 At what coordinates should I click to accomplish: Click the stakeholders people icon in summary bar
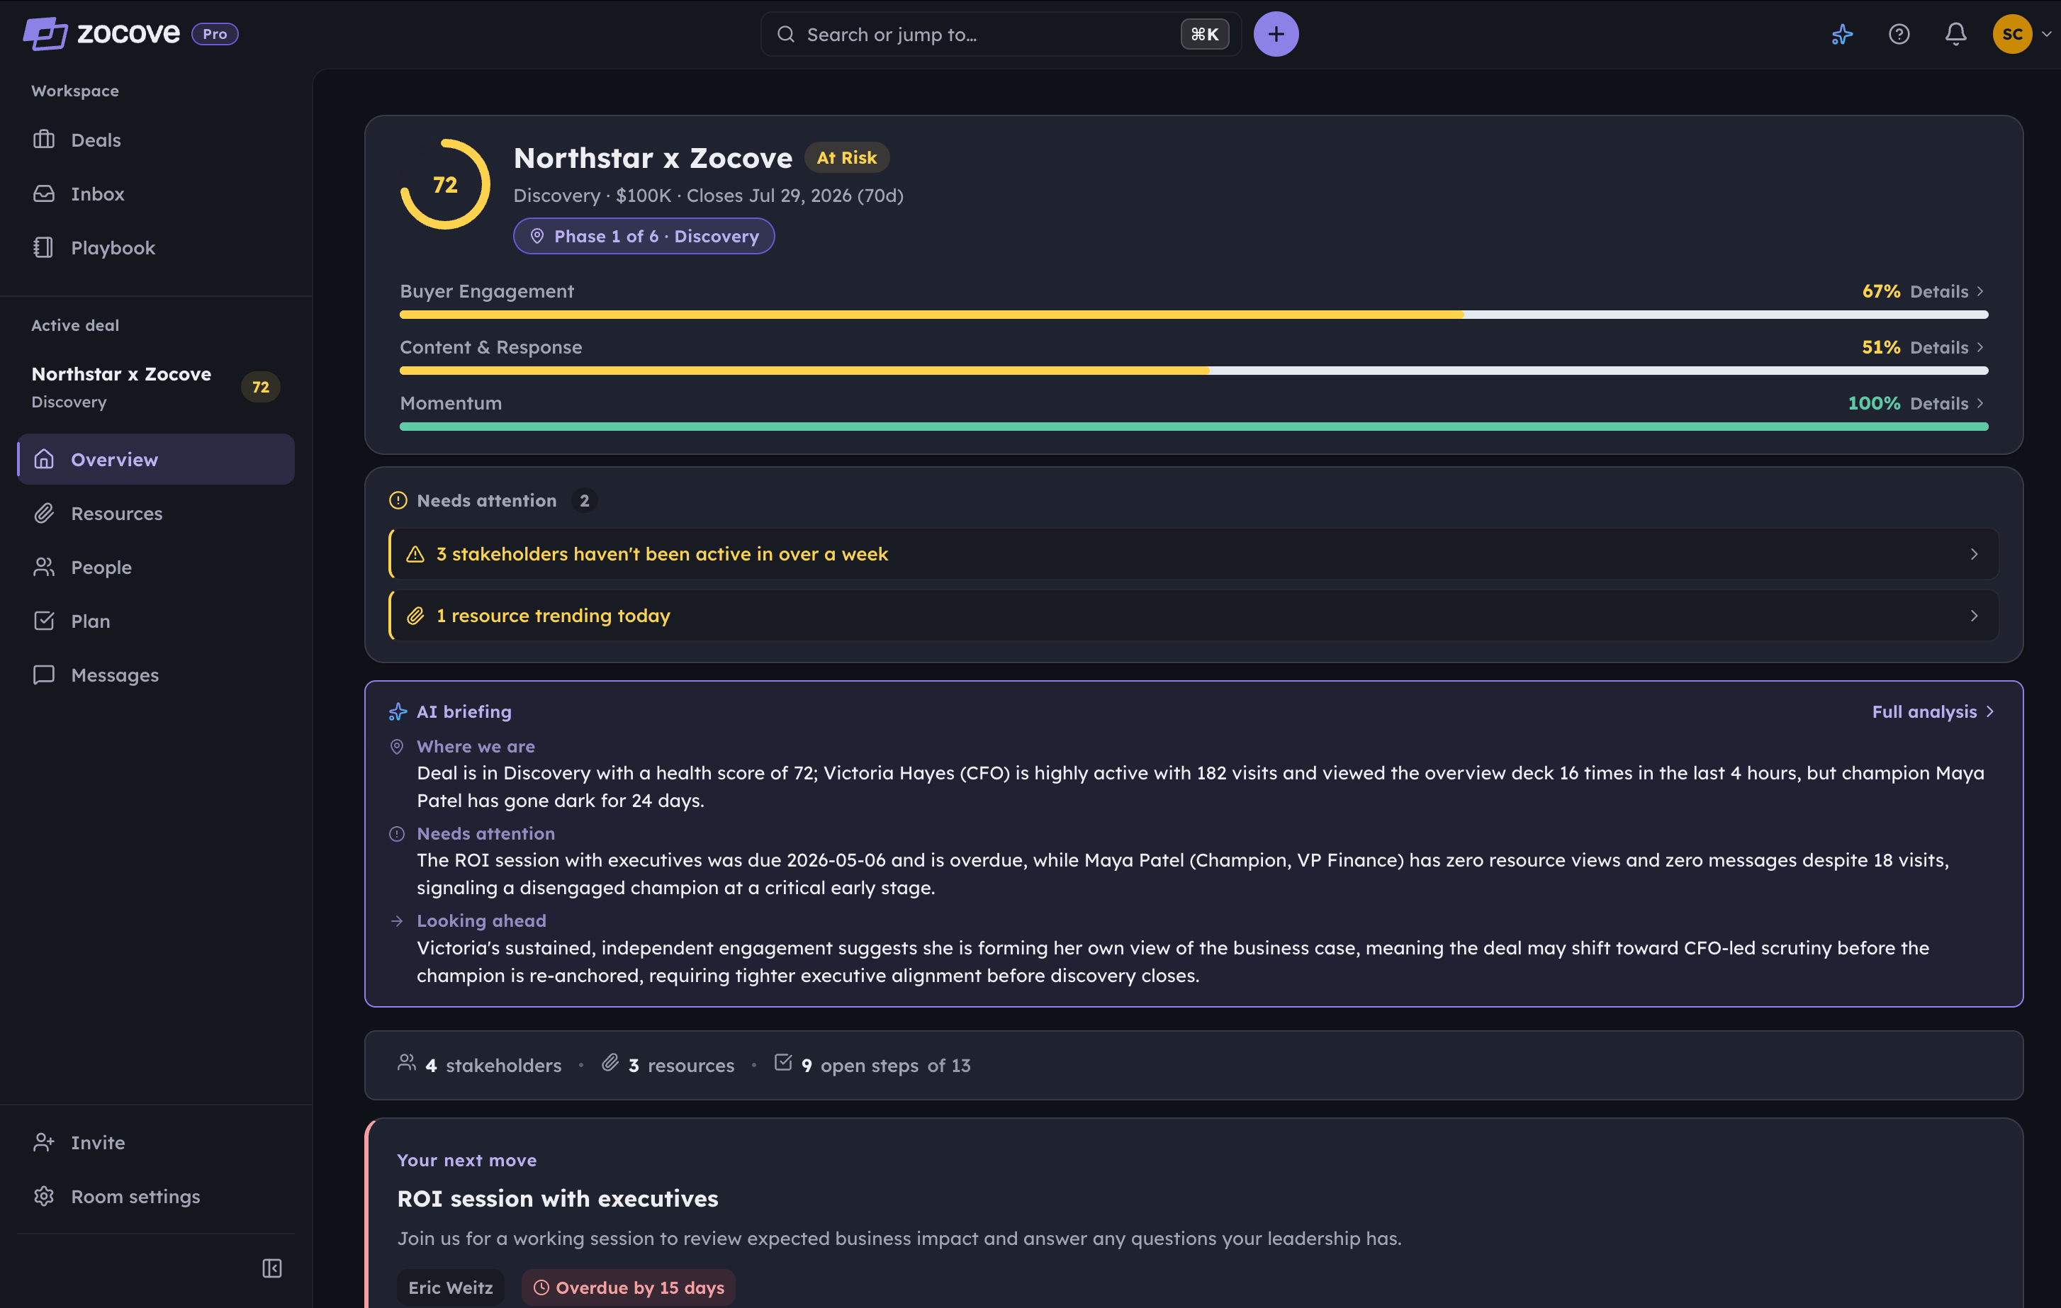point(407,1062)
